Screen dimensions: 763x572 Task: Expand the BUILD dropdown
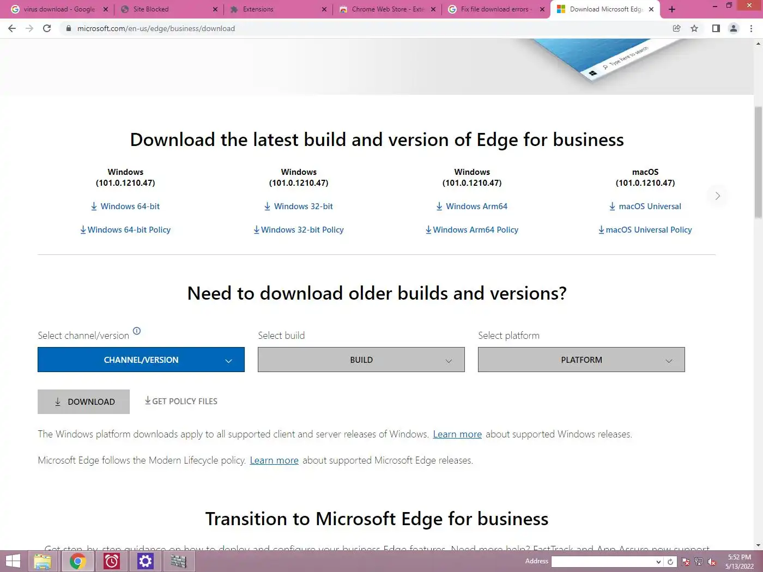(361, 360)
